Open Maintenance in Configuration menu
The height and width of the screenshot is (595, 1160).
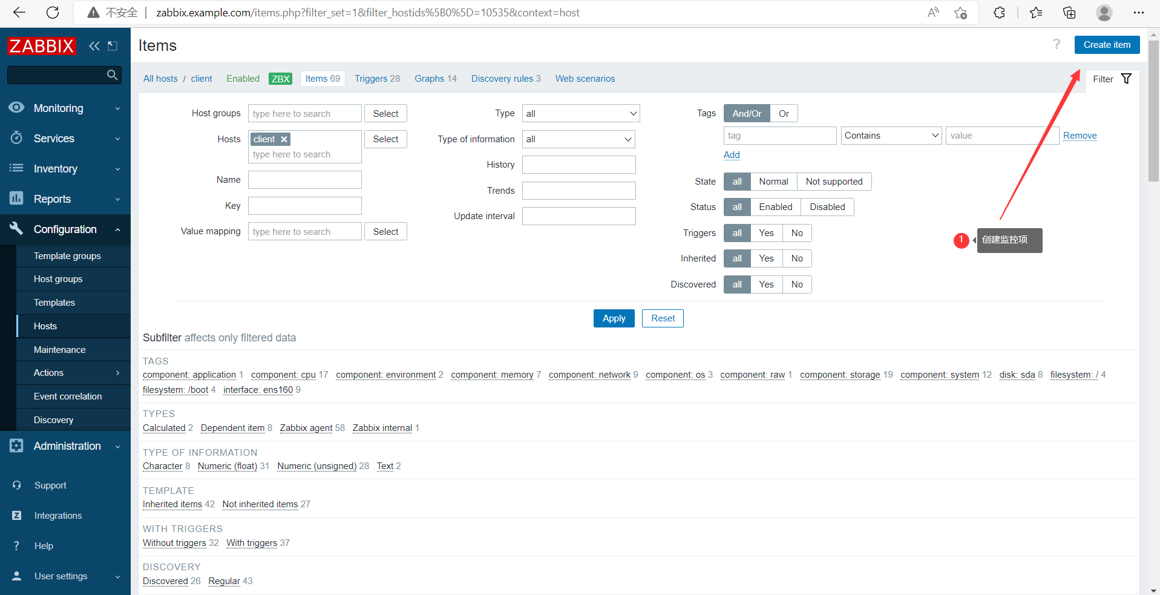[59, 350]
